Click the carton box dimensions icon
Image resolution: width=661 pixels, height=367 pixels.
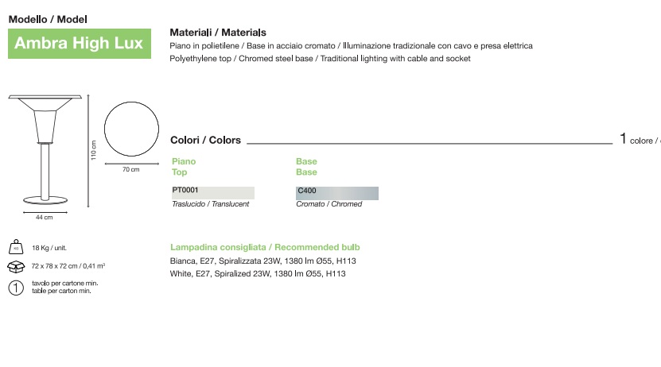pyautogui.click(x=14, y=267)
